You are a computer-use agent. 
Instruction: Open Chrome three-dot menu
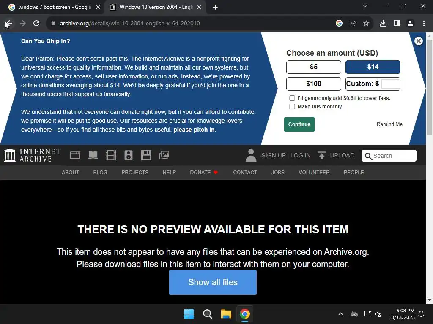click(x=424, y=24)
